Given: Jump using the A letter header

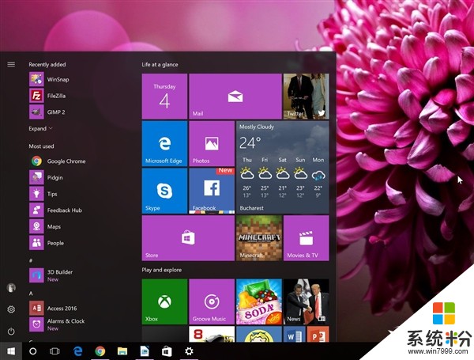Looking at the screenshot, I should (31, 294).
